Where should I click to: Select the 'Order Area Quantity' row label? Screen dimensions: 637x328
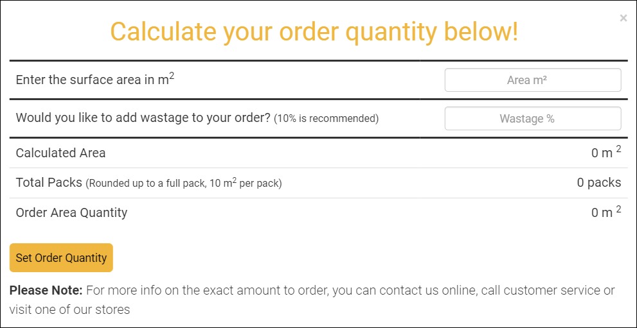point(71,212)
